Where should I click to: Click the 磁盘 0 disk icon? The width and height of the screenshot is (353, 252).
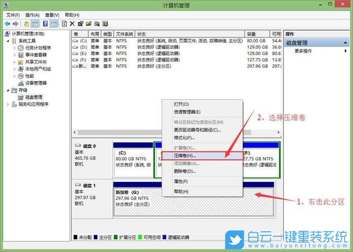click(78, 145)
